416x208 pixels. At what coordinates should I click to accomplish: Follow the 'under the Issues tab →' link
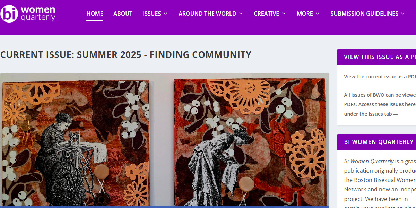pyautogui.click(x=371, y=114)
